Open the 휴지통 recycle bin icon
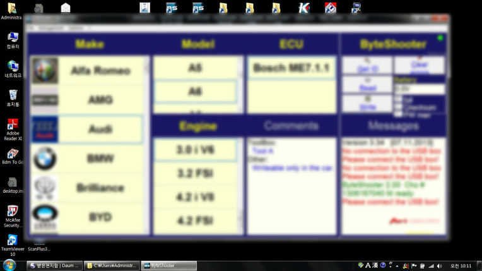482x271 pixels. click(x=13, y=99)
